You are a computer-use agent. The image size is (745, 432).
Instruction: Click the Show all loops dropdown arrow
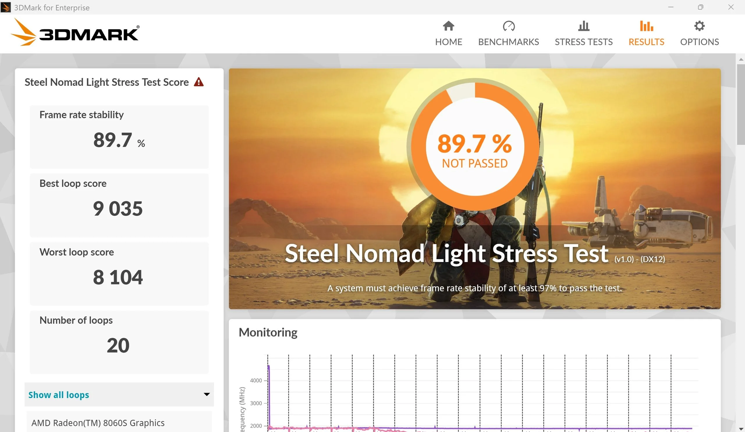click(x=207, y=394)
